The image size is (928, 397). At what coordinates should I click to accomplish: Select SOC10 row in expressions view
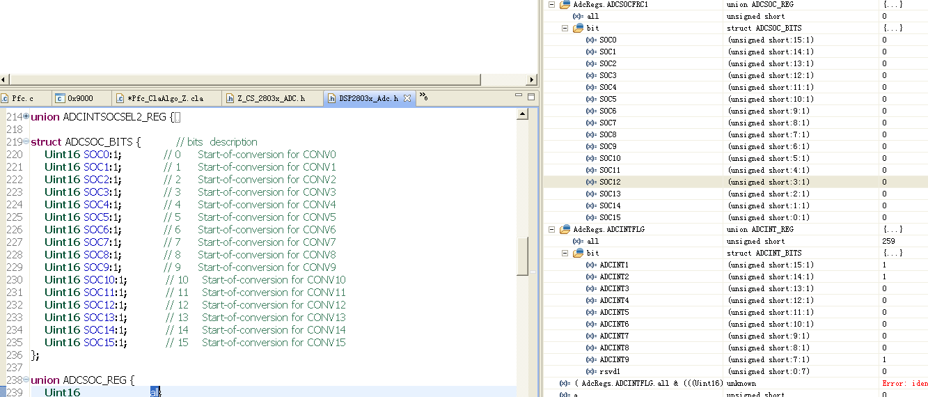[x=735, y=158]
